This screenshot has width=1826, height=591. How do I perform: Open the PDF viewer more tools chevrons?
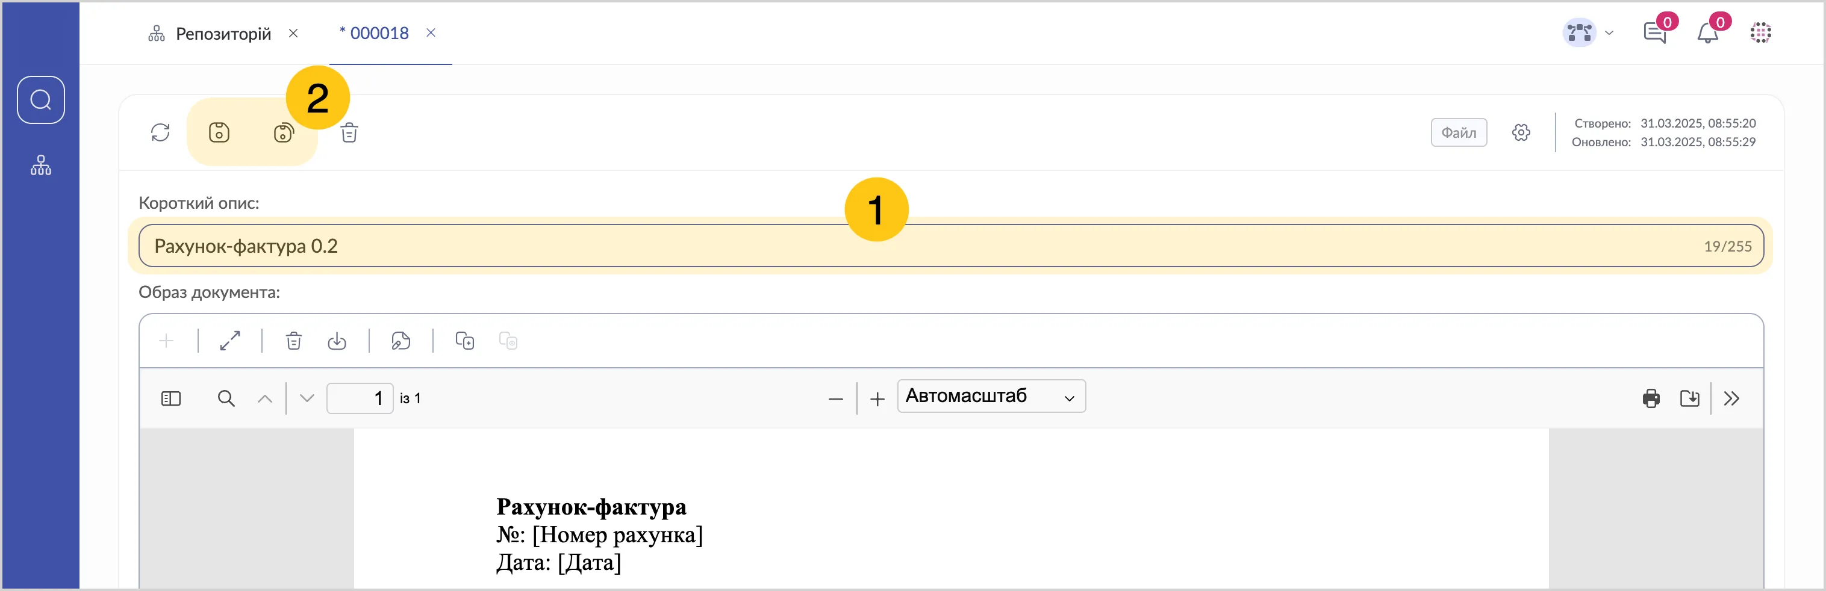click(1731, 398)
